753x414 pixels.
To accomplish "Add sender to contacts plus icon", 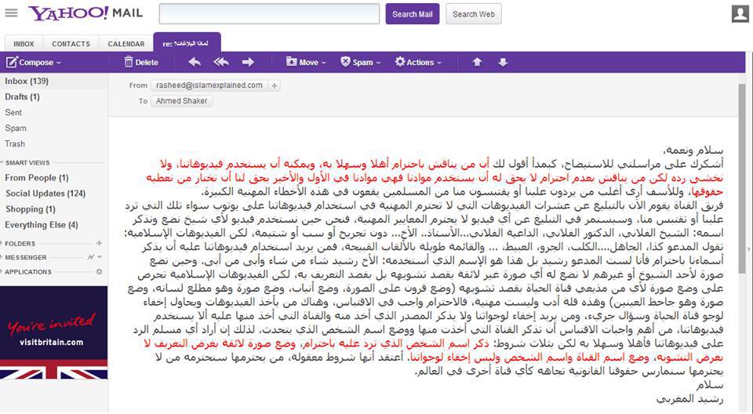I will [275, 85].
